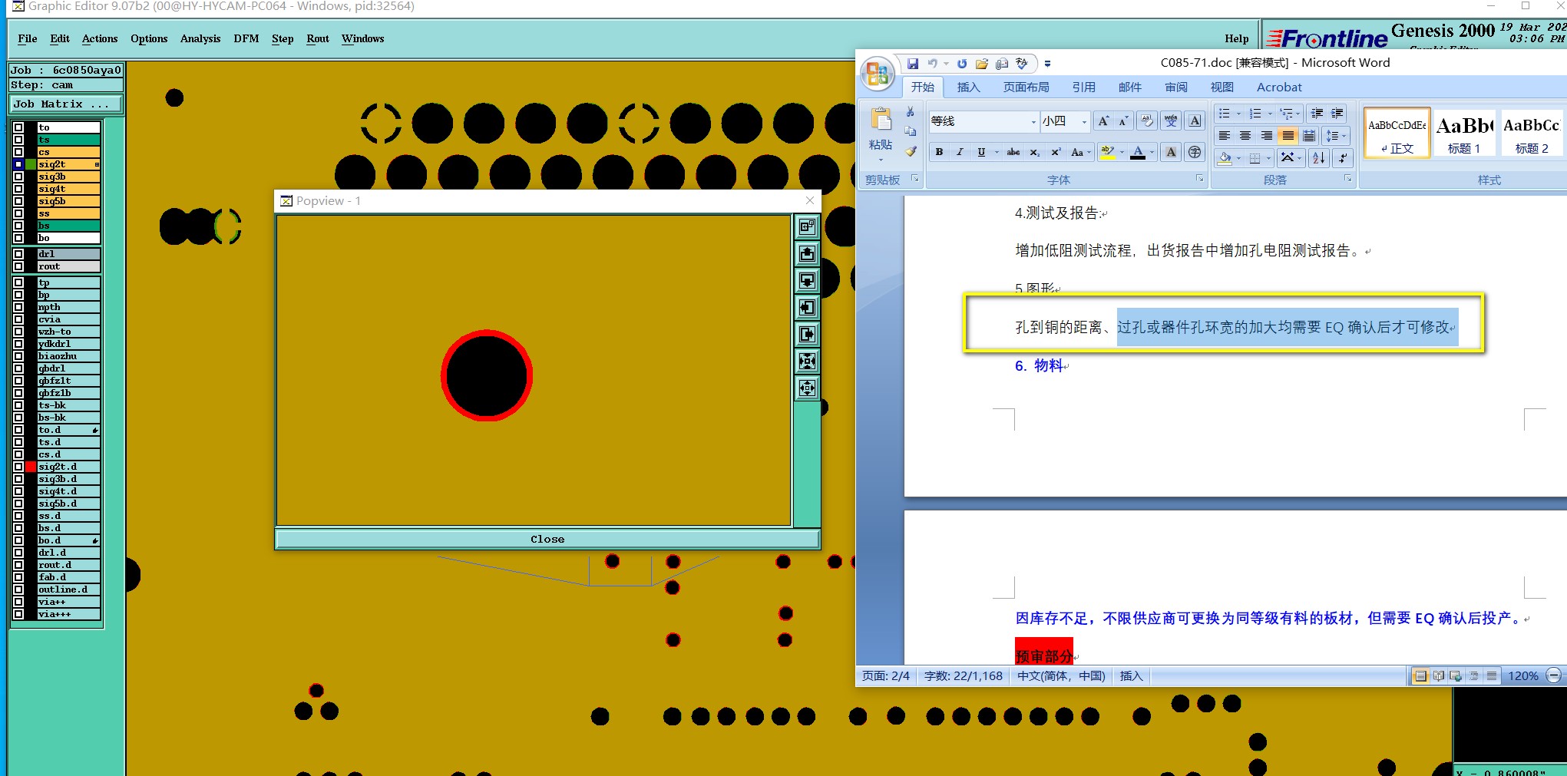
Task: Toggle the checkbox for layer sig2t.d
Action: 18,467
